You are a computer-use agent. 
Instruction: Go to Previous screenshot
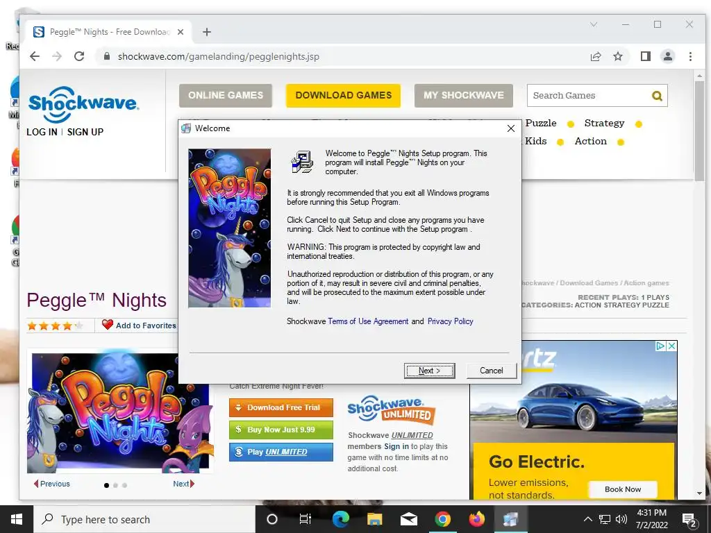point(51,484)
